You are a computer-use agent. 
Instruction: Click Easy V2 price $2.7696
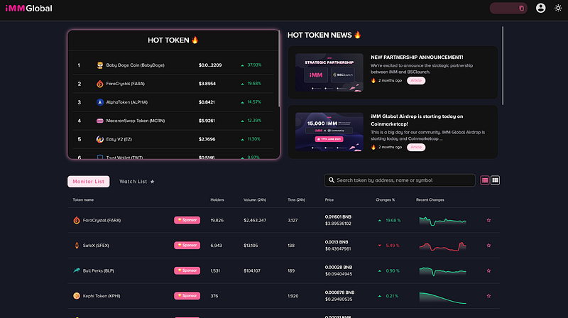(x=207, y=139)
